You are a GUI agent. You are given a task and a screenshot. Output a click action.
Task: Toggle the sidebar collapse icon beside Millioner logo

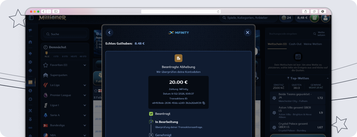pos(31,18)
